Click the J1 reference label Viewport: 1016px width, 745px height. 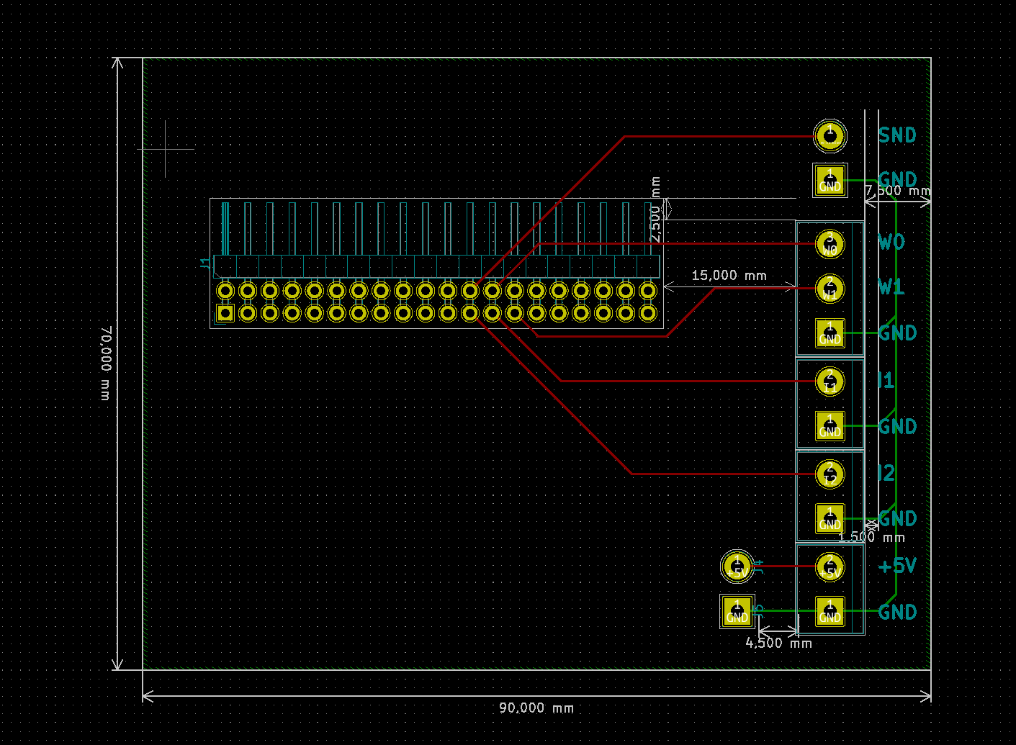(x=205, y=263)
